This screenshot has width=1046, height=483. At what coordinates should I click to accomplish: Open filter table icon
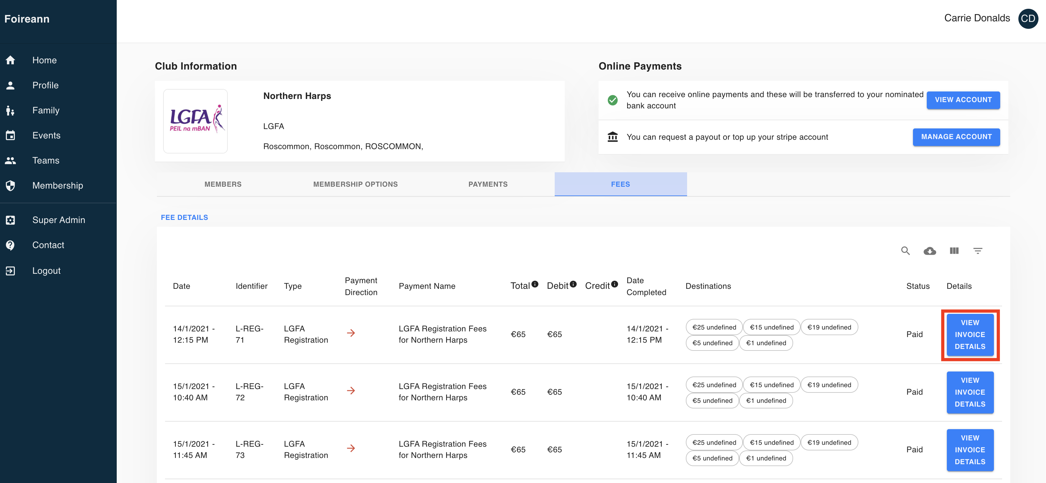tap(978, 251)
